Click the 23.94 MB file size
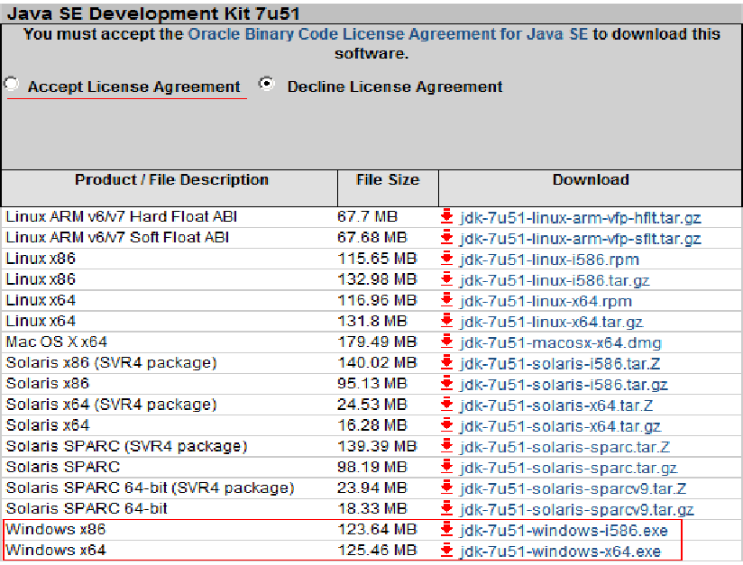Viewport: 743px width, 565px height. click(x=372, y=488)
